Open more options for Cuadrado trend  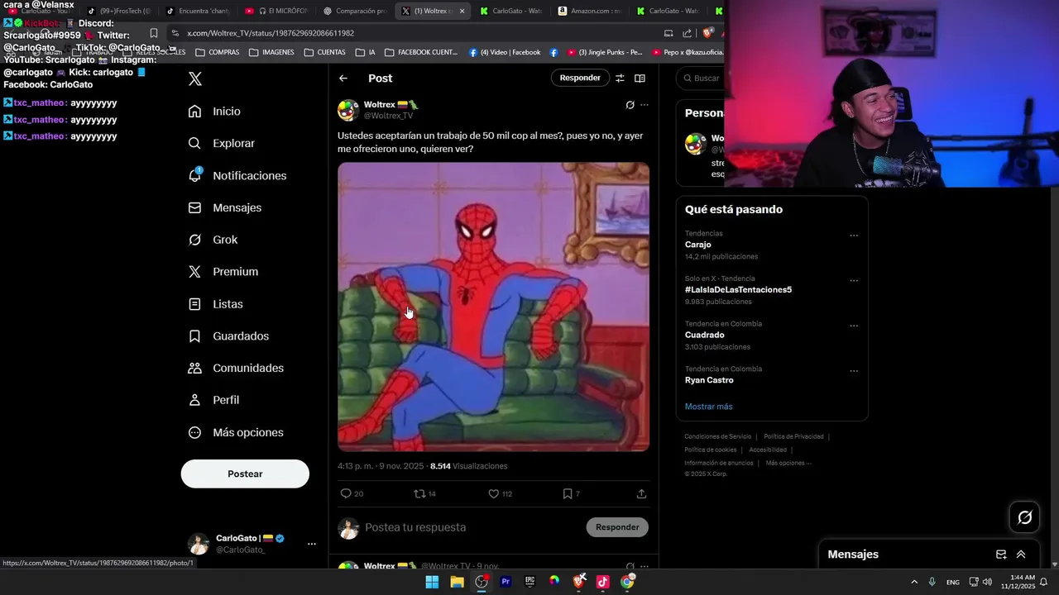(x=854, y=326)
